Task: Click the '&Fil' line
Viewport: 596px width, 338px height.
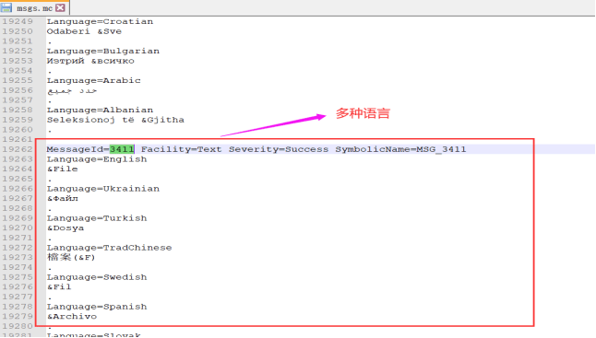Action: point(59,286)
